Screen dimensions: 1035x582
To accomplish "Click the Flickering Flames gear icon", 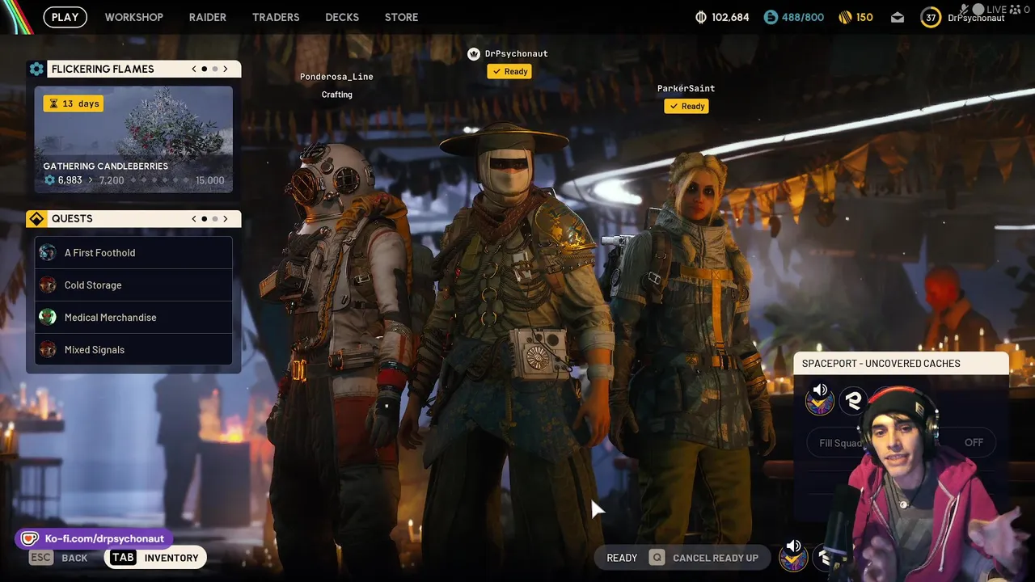I will point(36,69).
